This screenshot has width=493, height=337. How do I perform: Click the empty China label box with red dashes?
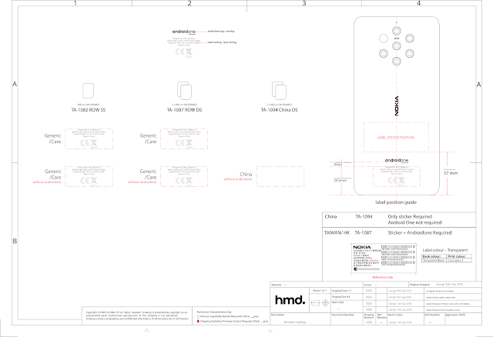point(280,176)
